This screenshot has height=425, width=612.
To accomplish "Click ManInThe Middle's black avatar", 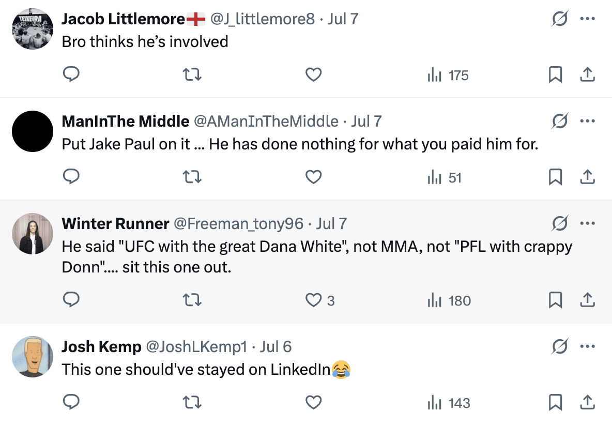I will coord(33,131).
